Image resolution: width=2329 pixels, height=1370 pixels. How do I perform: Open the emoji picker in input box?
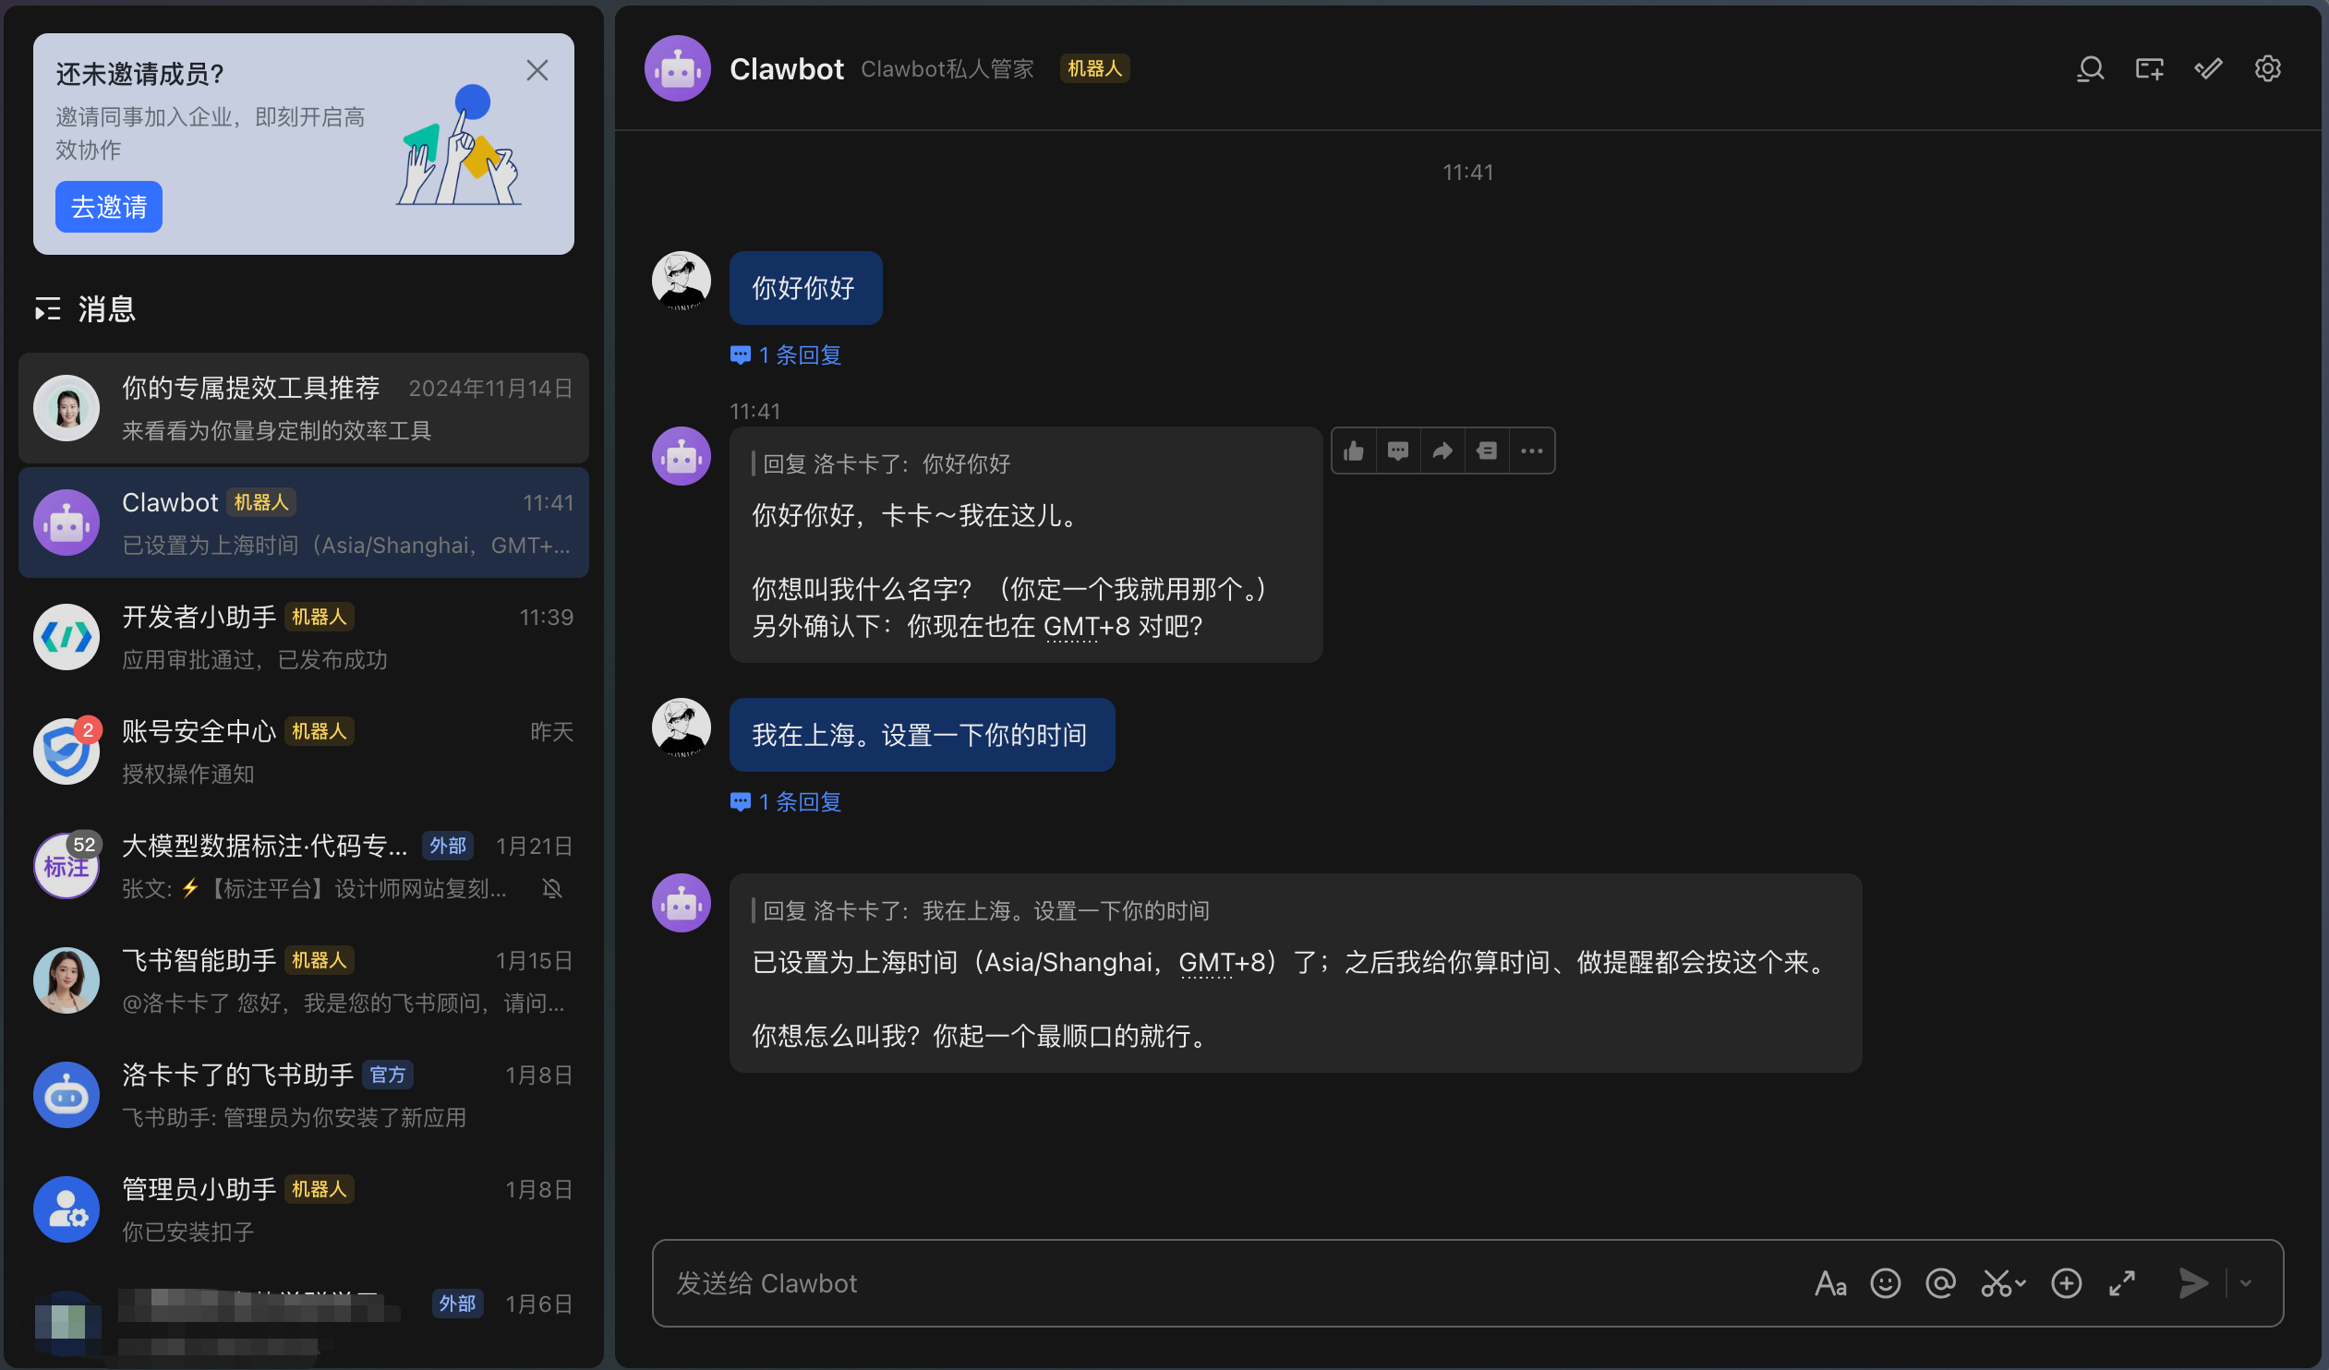(1886, 1283)
